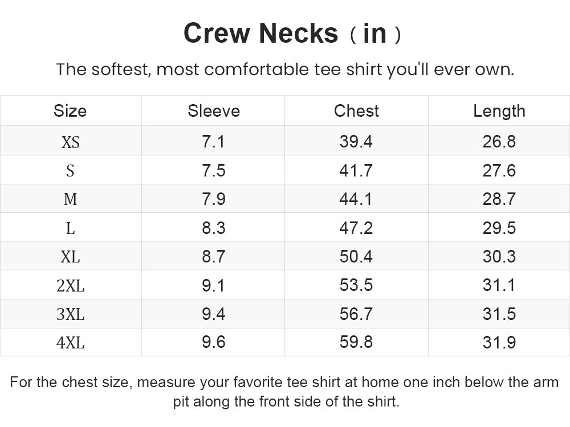Select the 2XL size row label
The image size is (570, 427).
coord(70,285)
